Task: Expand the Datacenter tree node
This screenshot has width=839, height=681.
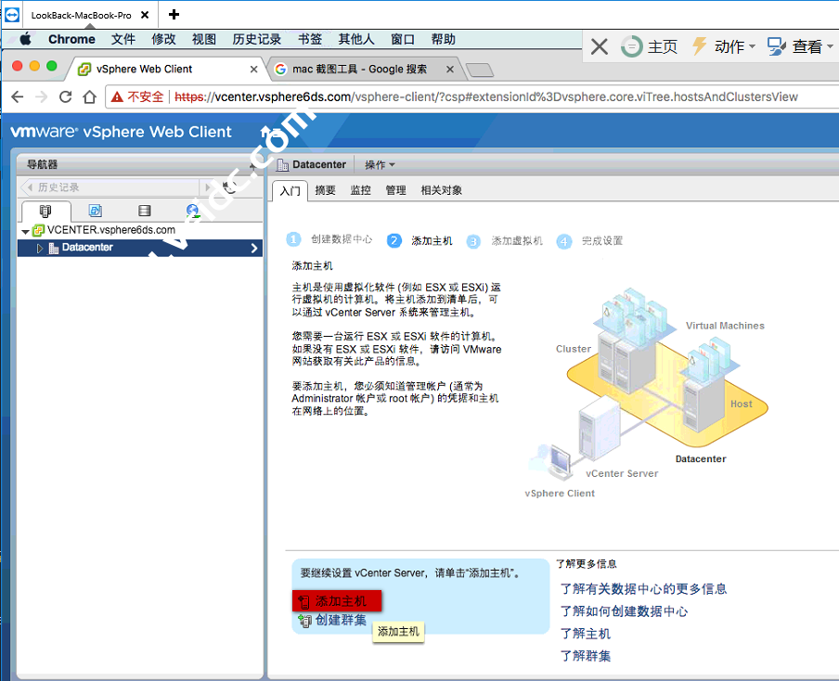Action: click(40, 249)
